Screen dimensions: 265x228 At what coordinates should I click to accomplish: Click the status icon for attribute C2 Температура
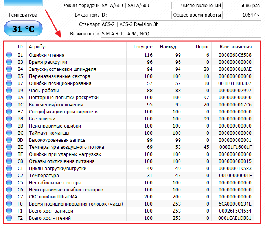point(9,176)
